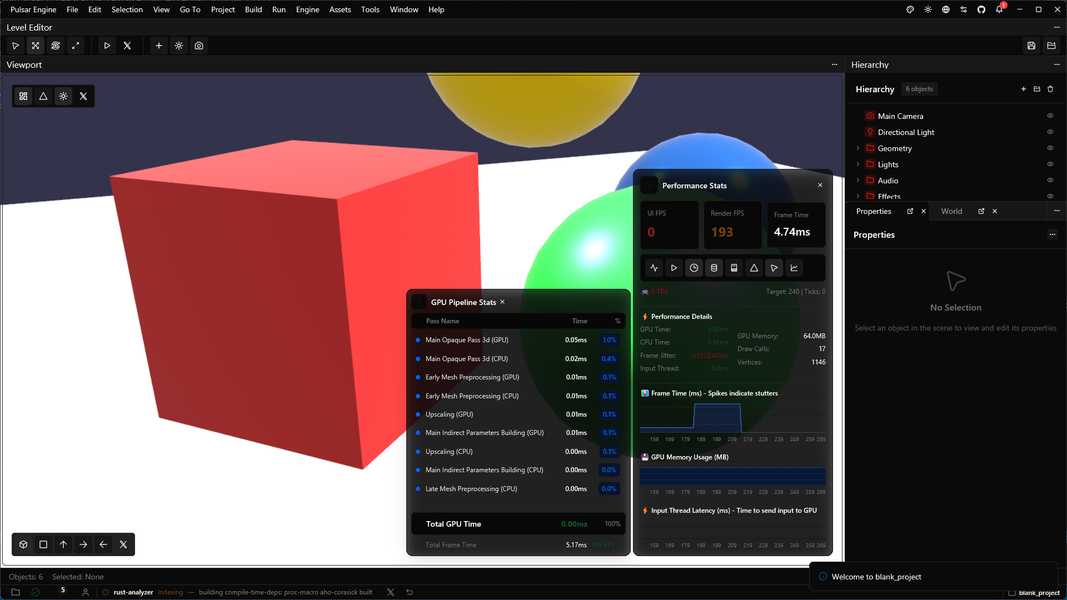Select the grid layout icon in viewport overlay
Image resolution: width=1067 pixels, height=600 pixels.
coord(23,96)
